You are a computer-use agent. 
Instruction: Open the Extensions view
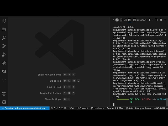point(4,63)
